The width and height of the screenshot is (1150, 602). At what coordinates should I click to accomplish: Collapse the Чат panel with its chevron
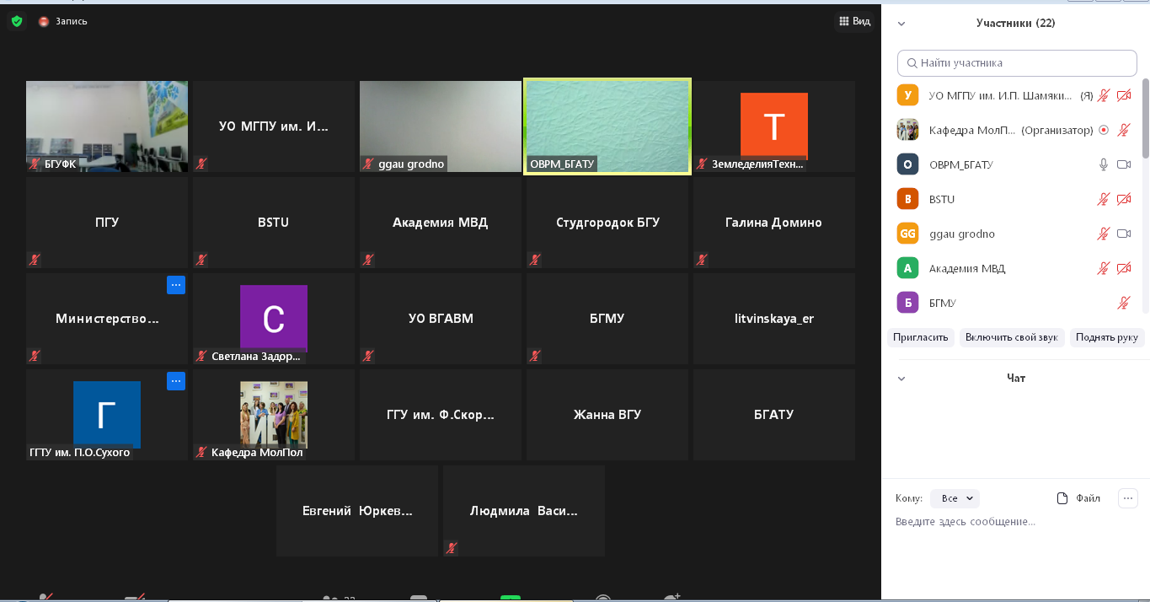coord(901,379)
